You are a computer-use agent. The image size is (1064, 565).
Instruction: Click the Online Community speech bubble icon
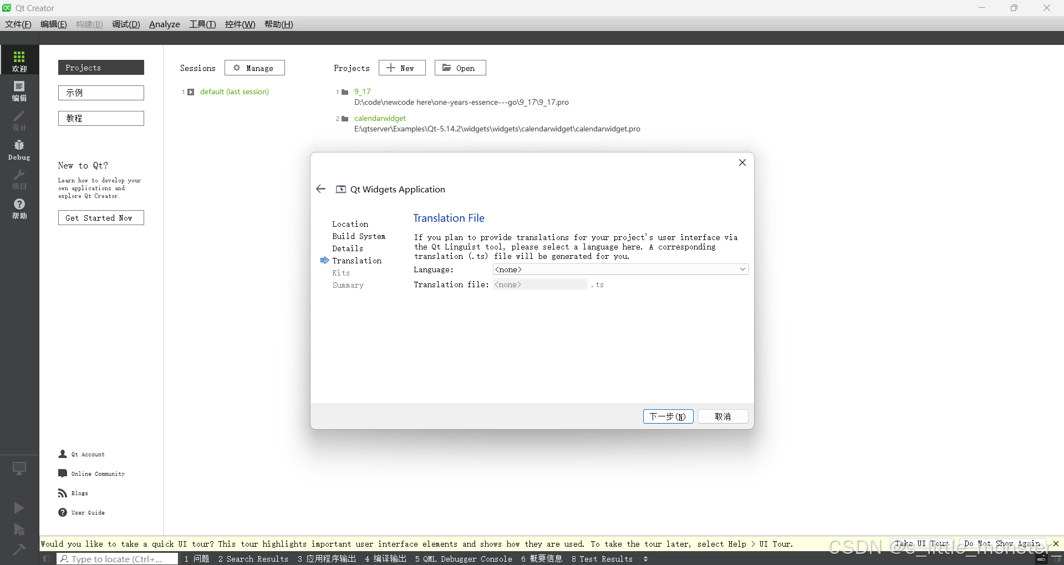pos(63,474)
